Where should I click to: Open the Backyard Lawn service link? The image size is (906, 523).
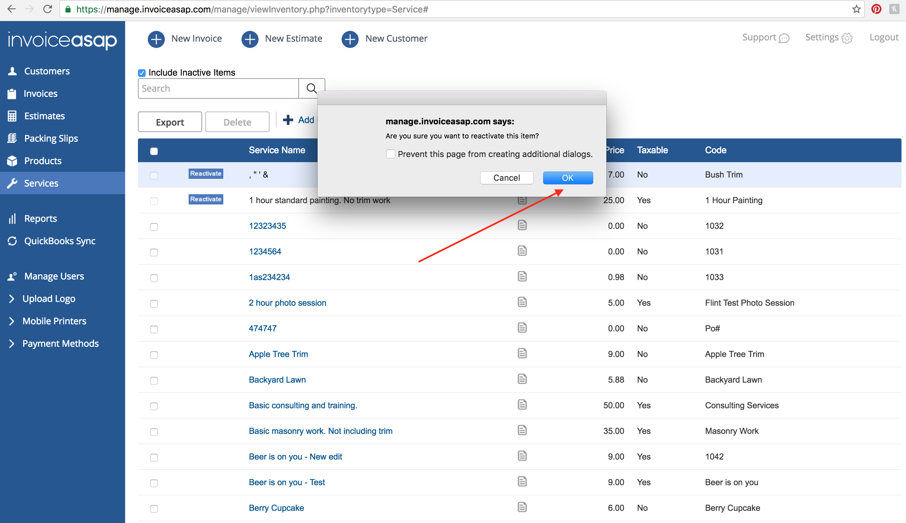click(x=277, y=380)
